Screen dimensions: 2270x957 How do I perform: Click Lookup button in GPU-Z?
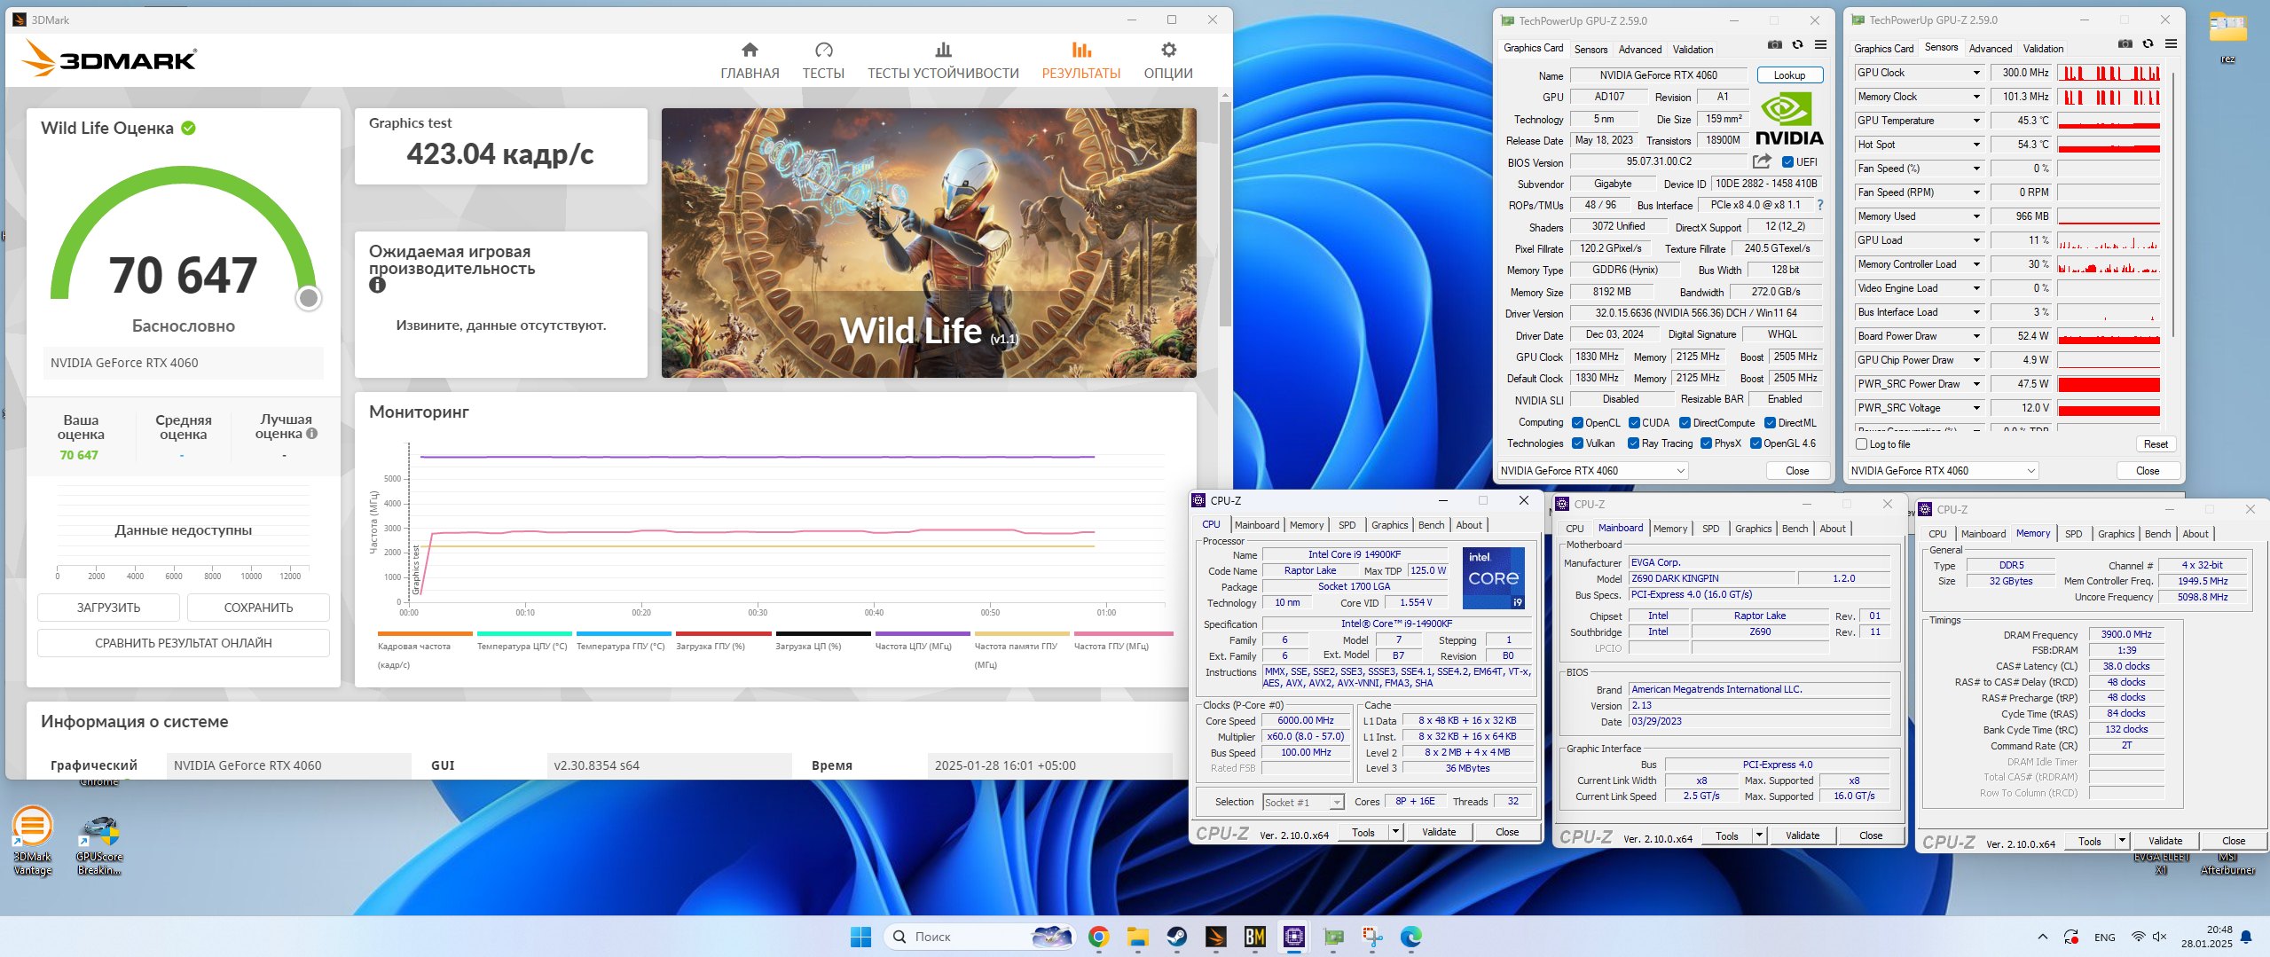click(1789, 75)
